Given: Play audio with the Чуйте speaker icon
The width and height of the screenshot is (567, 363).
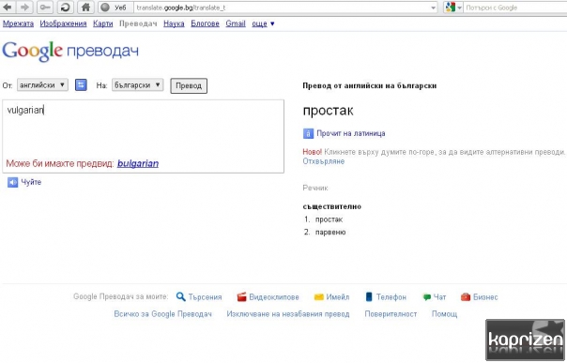Looking at the screenshot, I should pyautogui.click(x=12, y=182).
